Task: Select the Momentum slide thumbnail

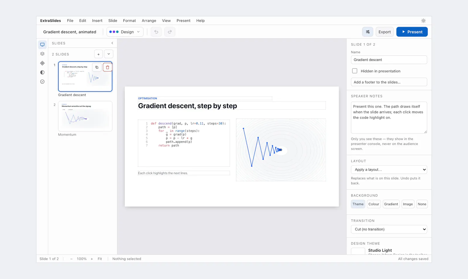Action: (85, 116)
